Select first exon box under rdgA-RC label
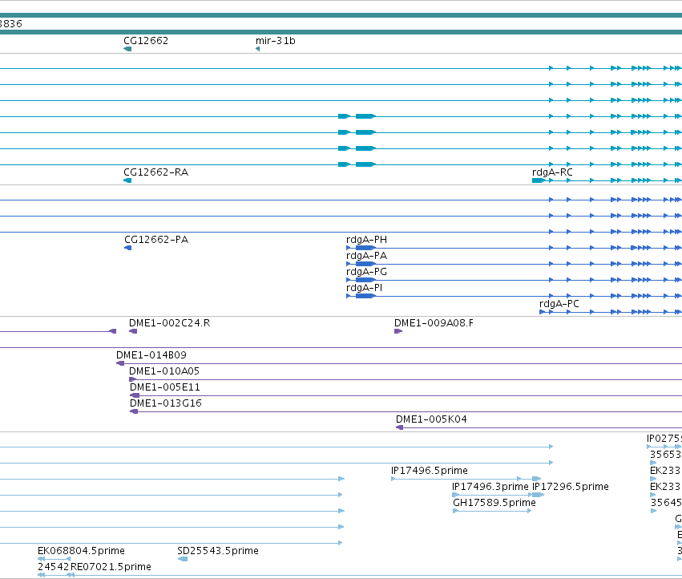 point(538,180)
